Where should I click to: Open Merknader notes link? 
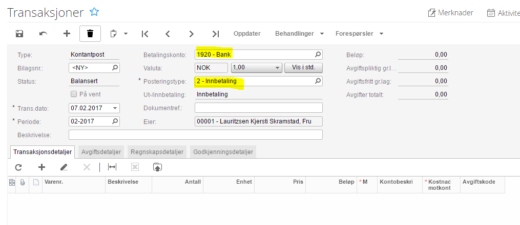[450, 13]
